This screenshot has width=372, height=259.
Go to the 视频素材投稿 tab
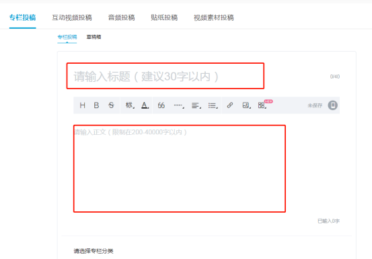click(214, 17)
